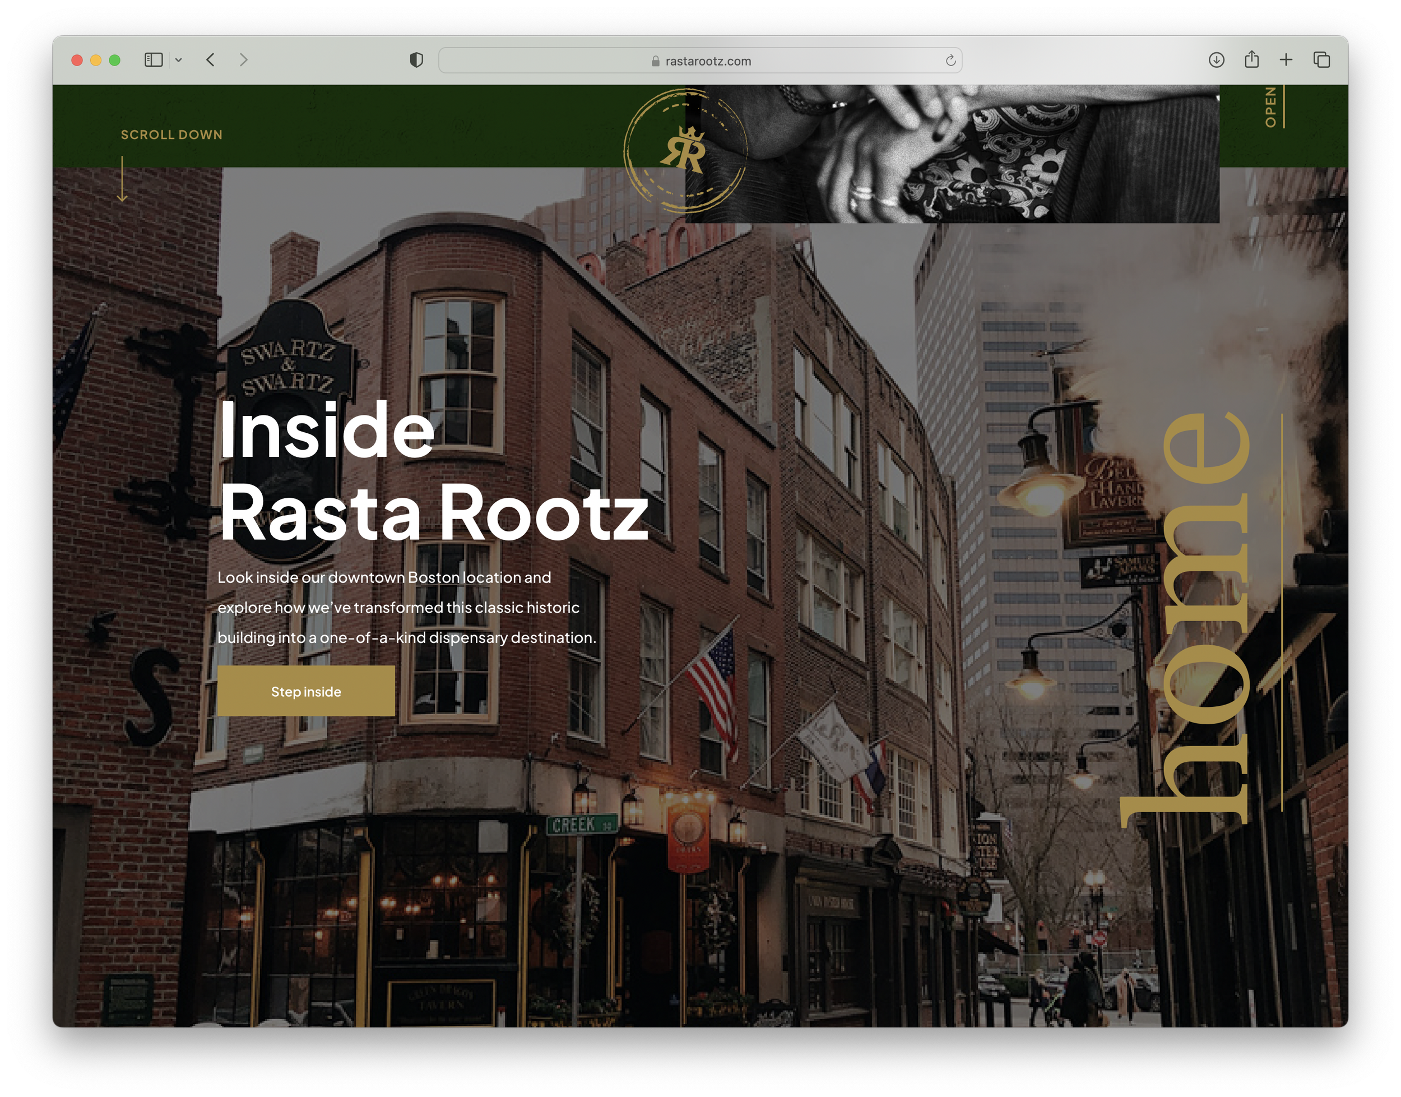The width and height of the screenshot is (1401, 1097).
Task: Show the downloads list
Action: pos(1216,60)
